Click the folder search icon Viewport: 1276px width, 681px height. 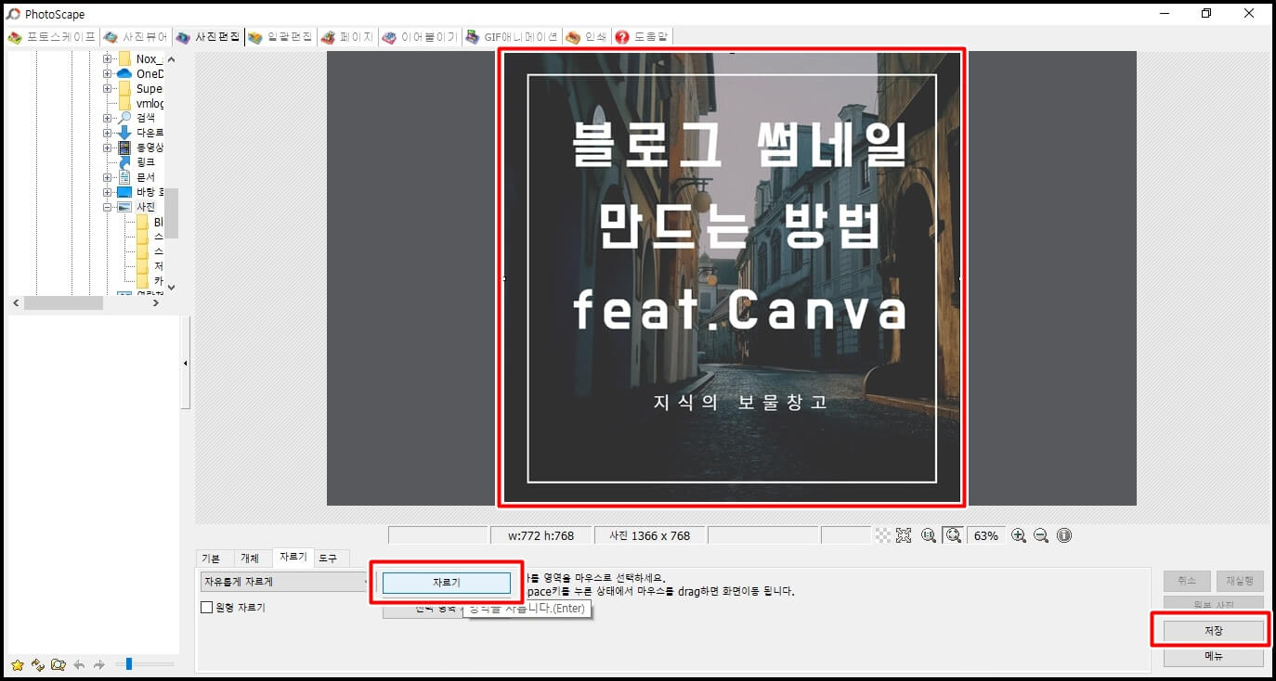pos(59,664)
